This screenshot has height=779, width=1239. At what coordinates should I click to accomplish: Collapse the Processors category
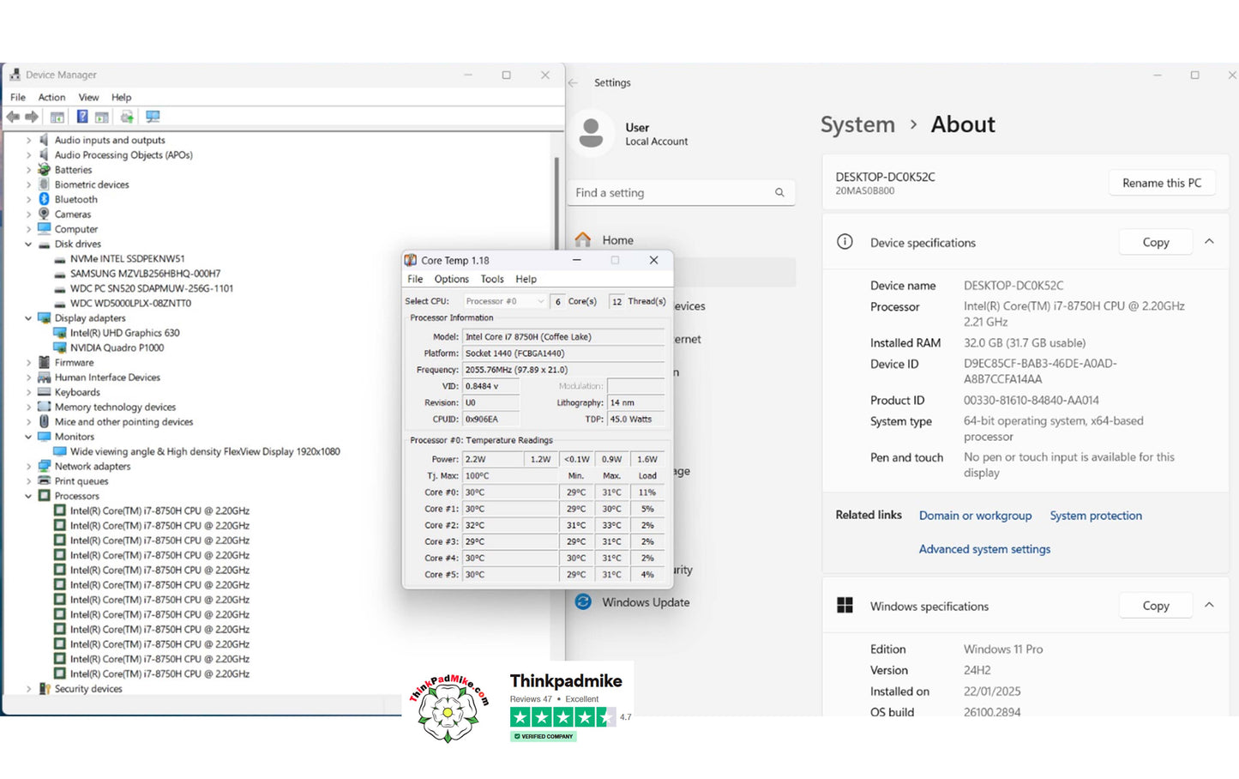tap(29, 495)
